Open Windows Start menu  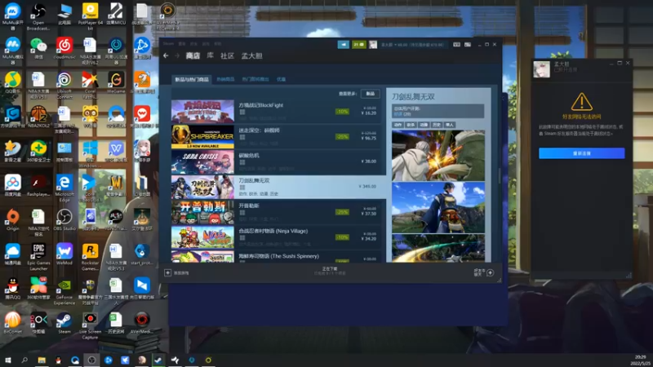pos(8,360)
